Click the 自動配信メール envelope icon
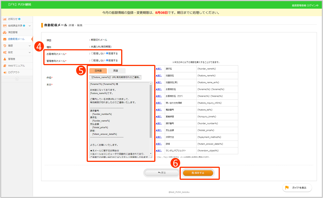 (5, 39)
